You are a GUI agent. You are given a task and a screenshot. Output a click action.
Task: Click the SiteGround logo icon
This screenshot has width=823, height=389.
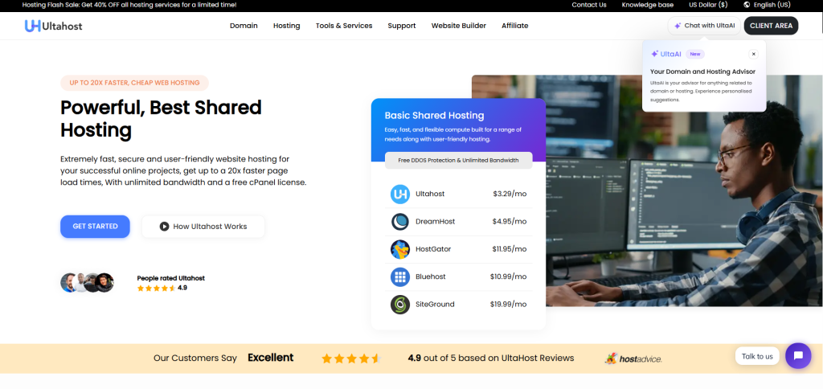(x=400, y=305)
